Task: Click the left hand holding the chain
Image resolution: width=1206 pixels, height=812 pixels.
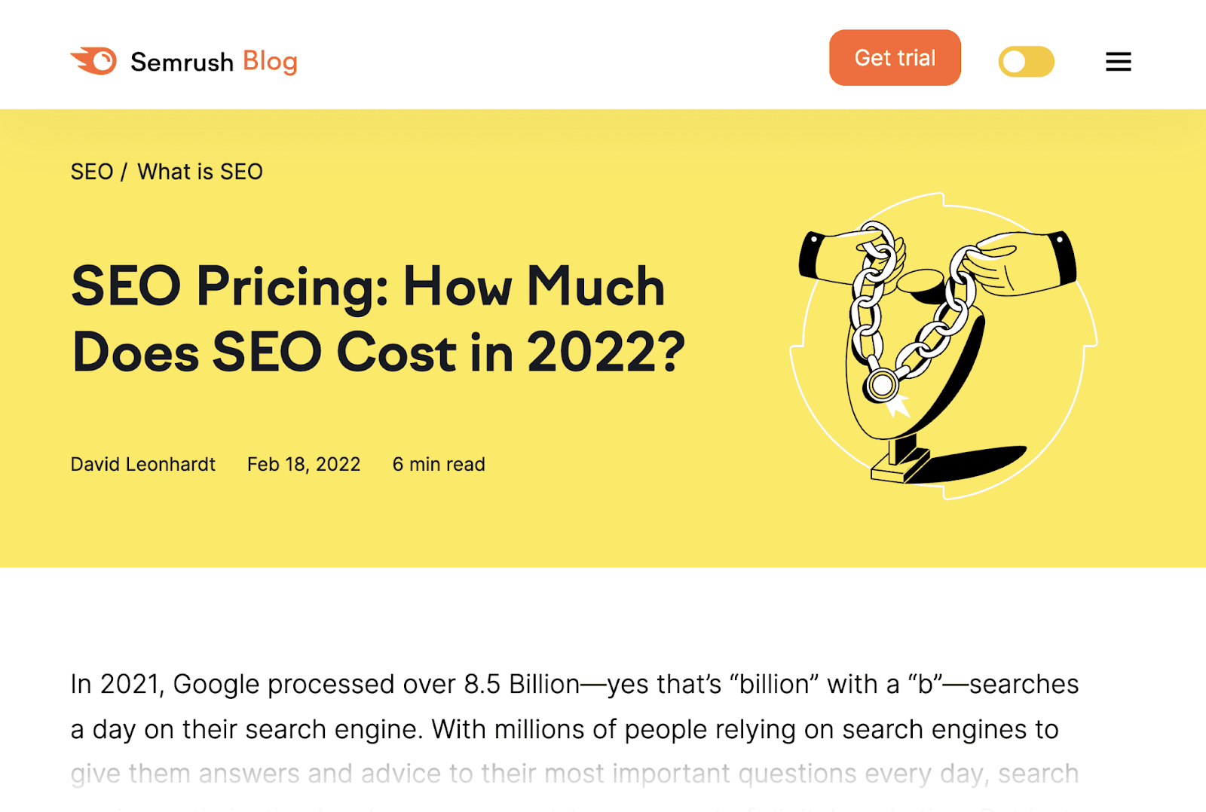Action: (x=846, y=257)
